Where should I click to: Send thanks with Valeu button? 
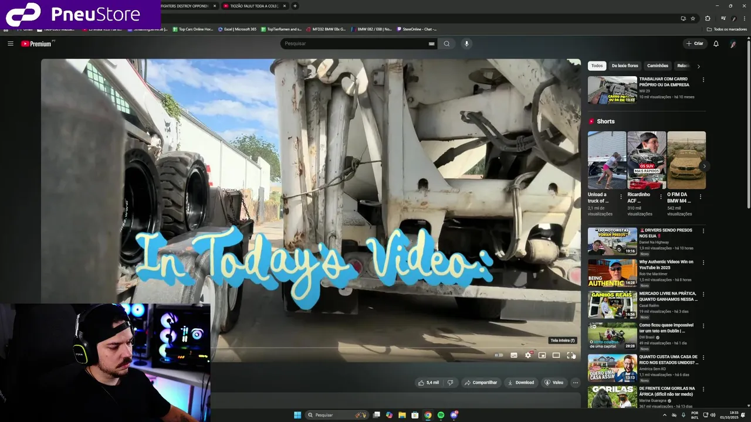[554, 383]
